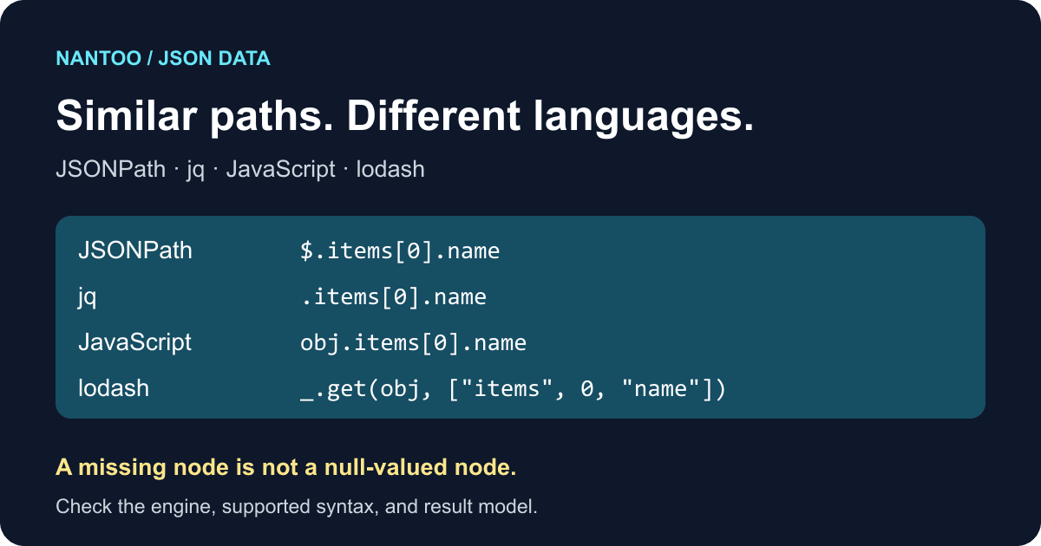1041x546 pixels.
Task: Click the NANTOO / JSON DATA header label
Action: (x=163, y=59)
